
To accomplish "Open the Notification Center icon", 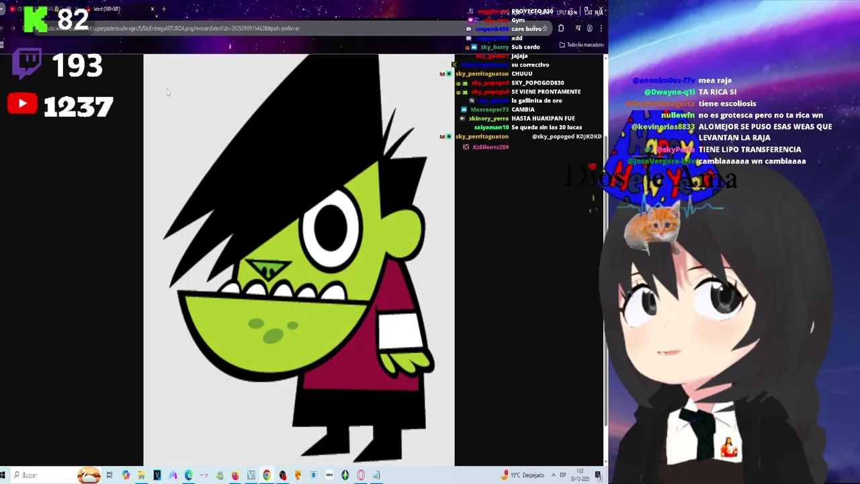I will (x=598, y=475).
